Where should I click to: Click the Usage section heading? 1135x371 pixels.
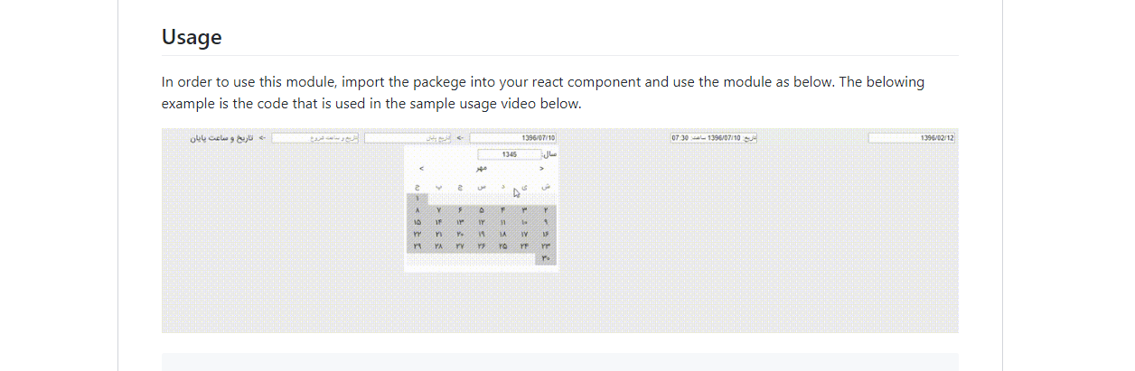click(192, 37)
